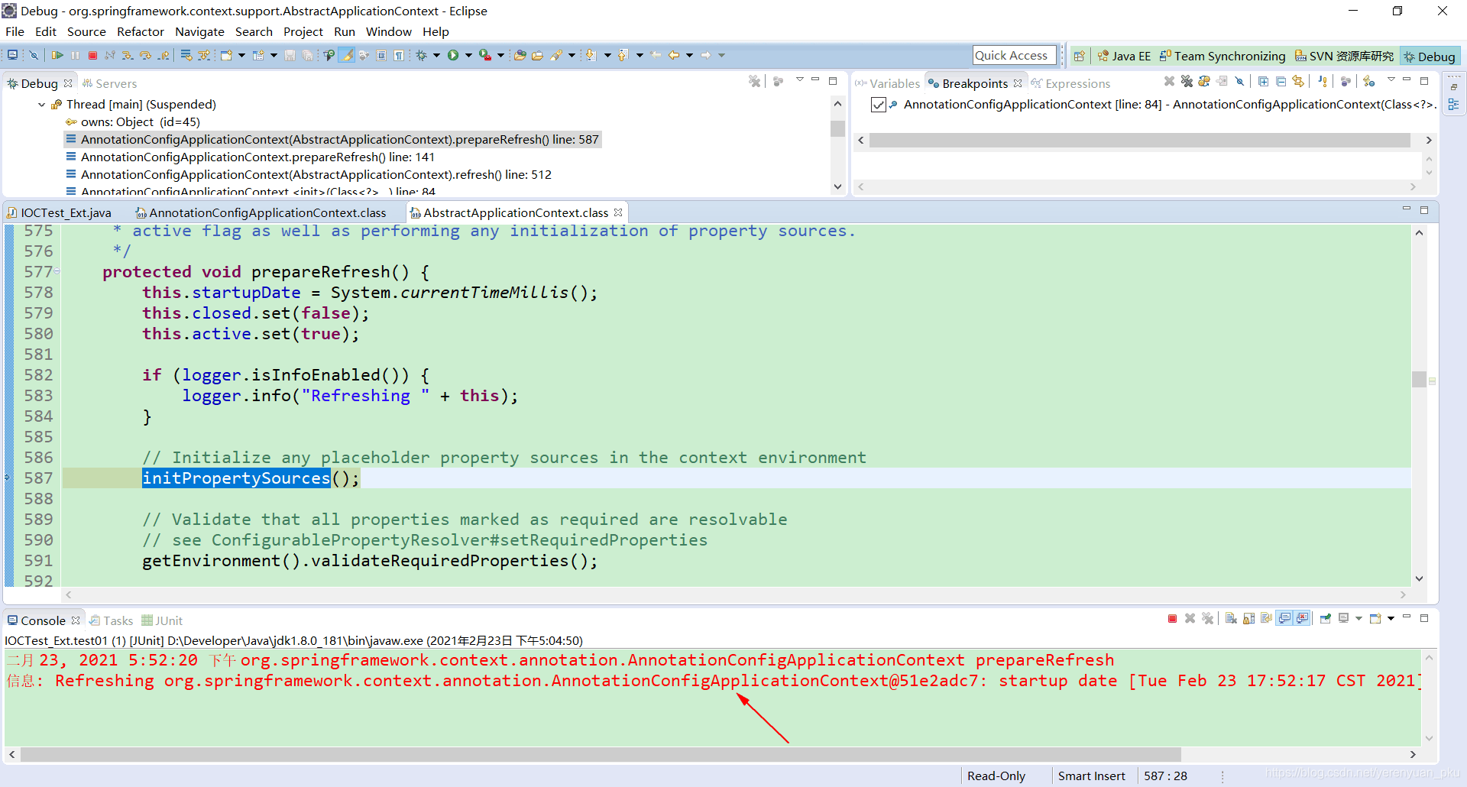This screenshot has height=787, width=1467.
Task: Collapse all in the Breakpoints view
Action: [x=1281, y=81]
